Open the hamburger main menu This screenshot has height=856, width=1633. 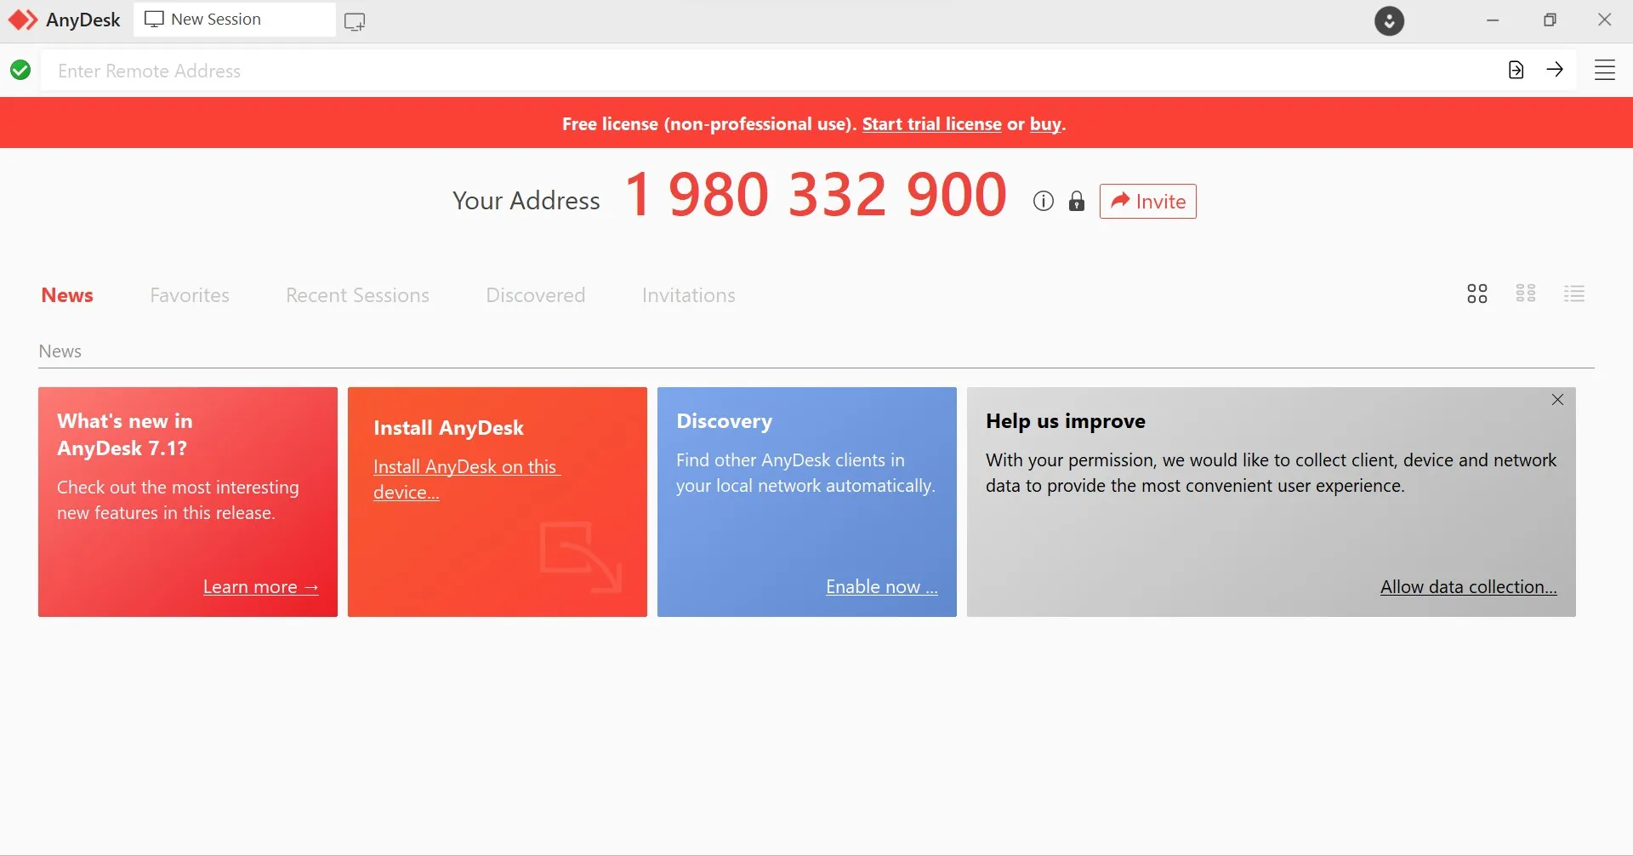click(1606, 70)
